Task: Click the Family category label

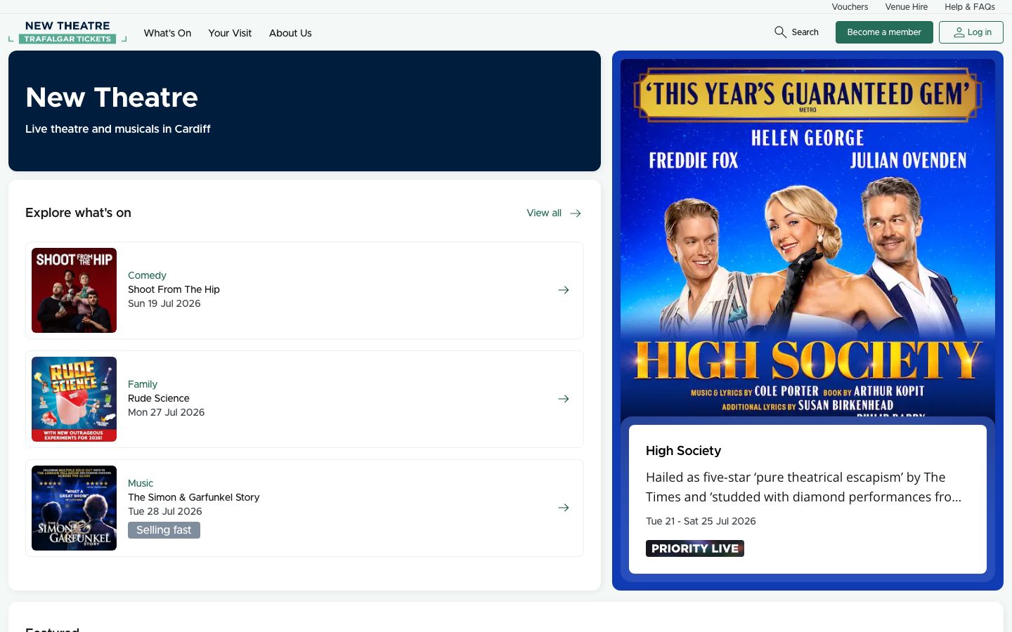Action: tap(143, 384)
